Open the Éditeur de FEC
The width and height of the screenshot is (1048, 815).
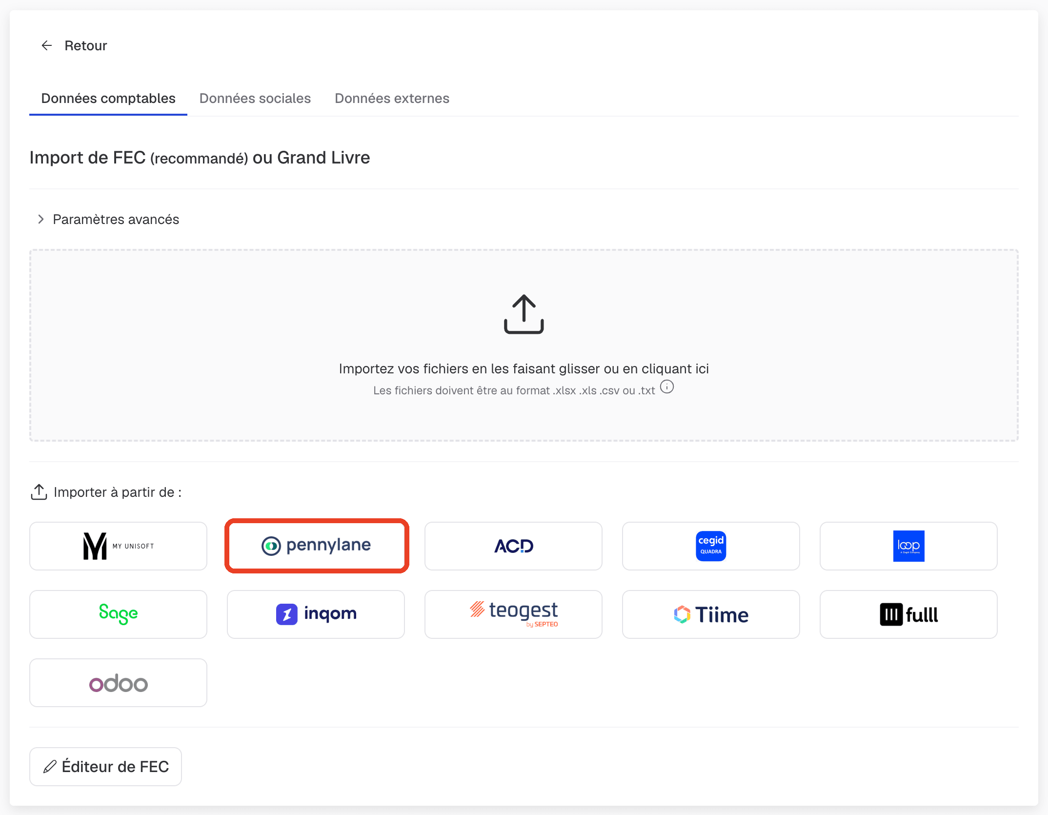coord(106,767)
